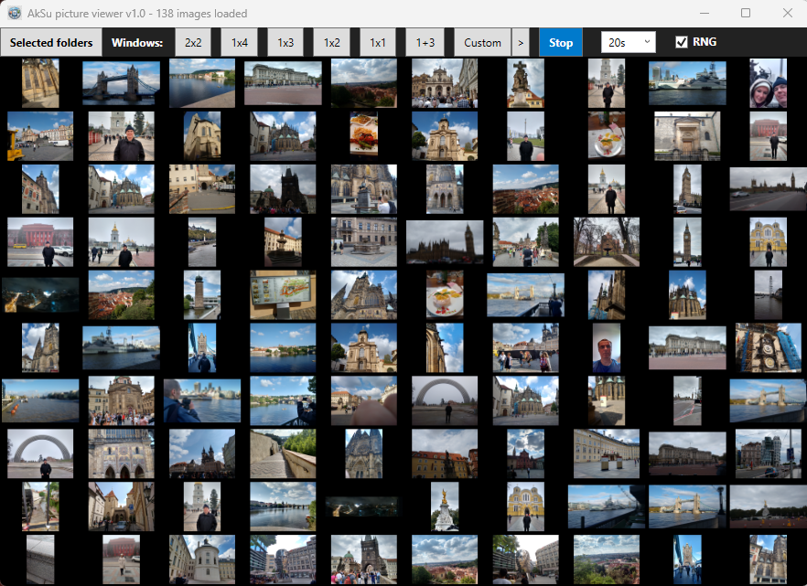The width and height of the screenshot is (807, 586).
Task: Toggle the RNG checkbox
Action: point(681,42)
